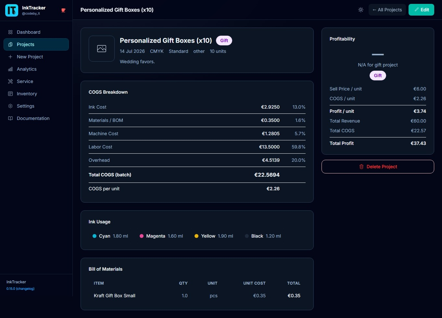442x318 pixels.
Task: Select the Projects sidebar icon
Action: click(x=10, y=44)
